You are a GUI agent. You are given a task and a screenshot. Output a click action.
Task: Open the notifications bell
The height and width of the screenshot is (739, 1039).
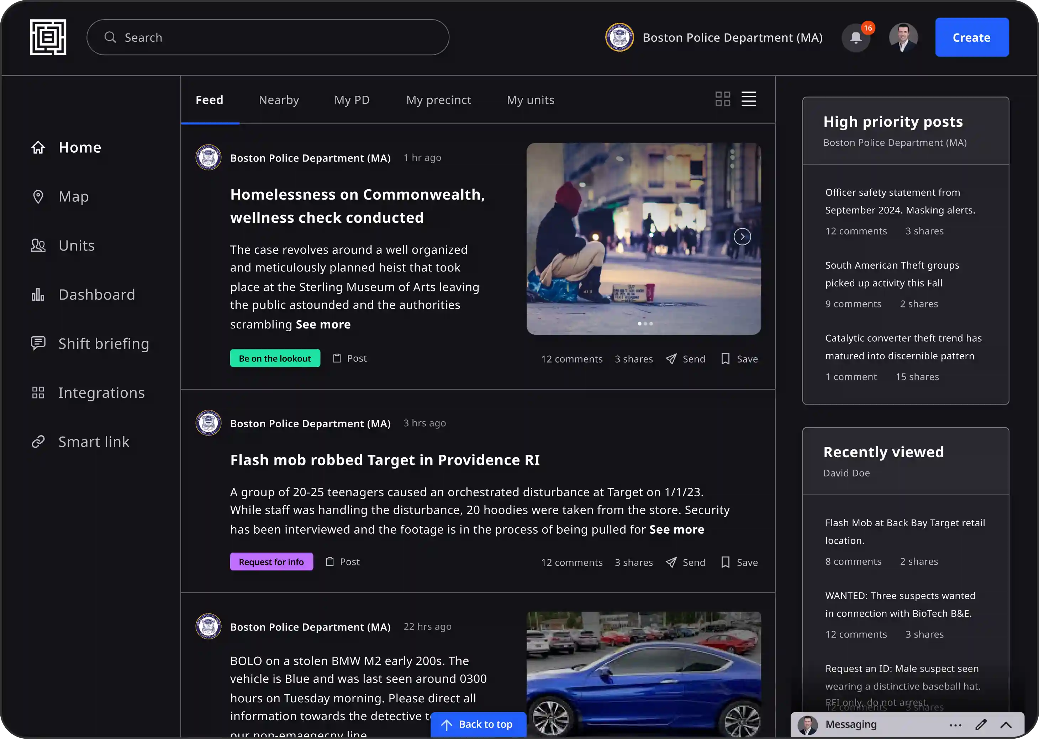(856, 38)
